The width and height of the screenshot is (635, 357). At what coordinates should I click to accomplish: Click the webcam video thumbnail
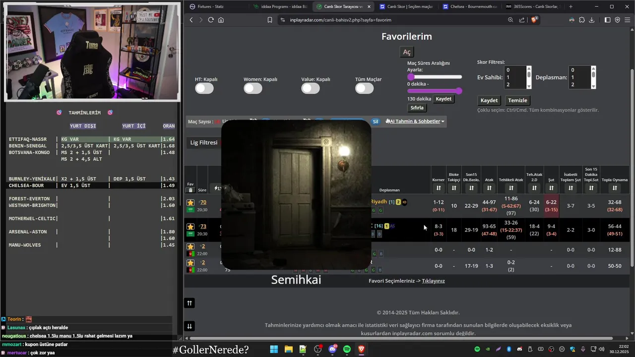(93, 52)
